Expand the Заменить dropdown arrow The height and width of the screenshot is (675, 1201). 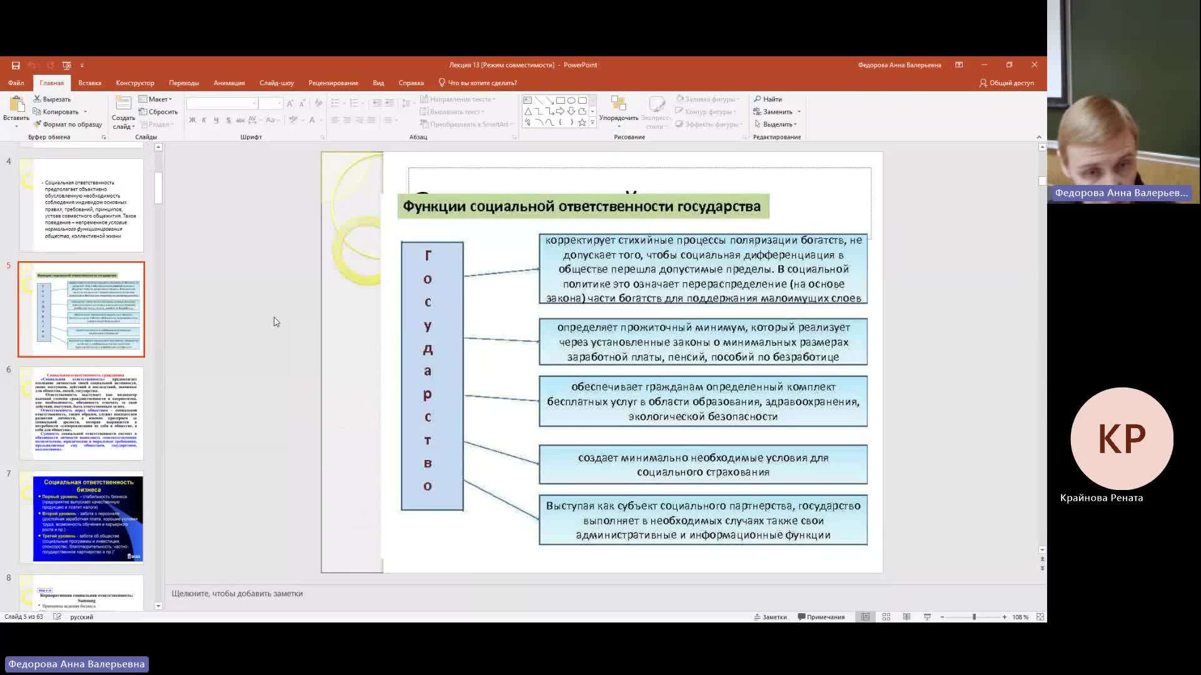(799, 112)
